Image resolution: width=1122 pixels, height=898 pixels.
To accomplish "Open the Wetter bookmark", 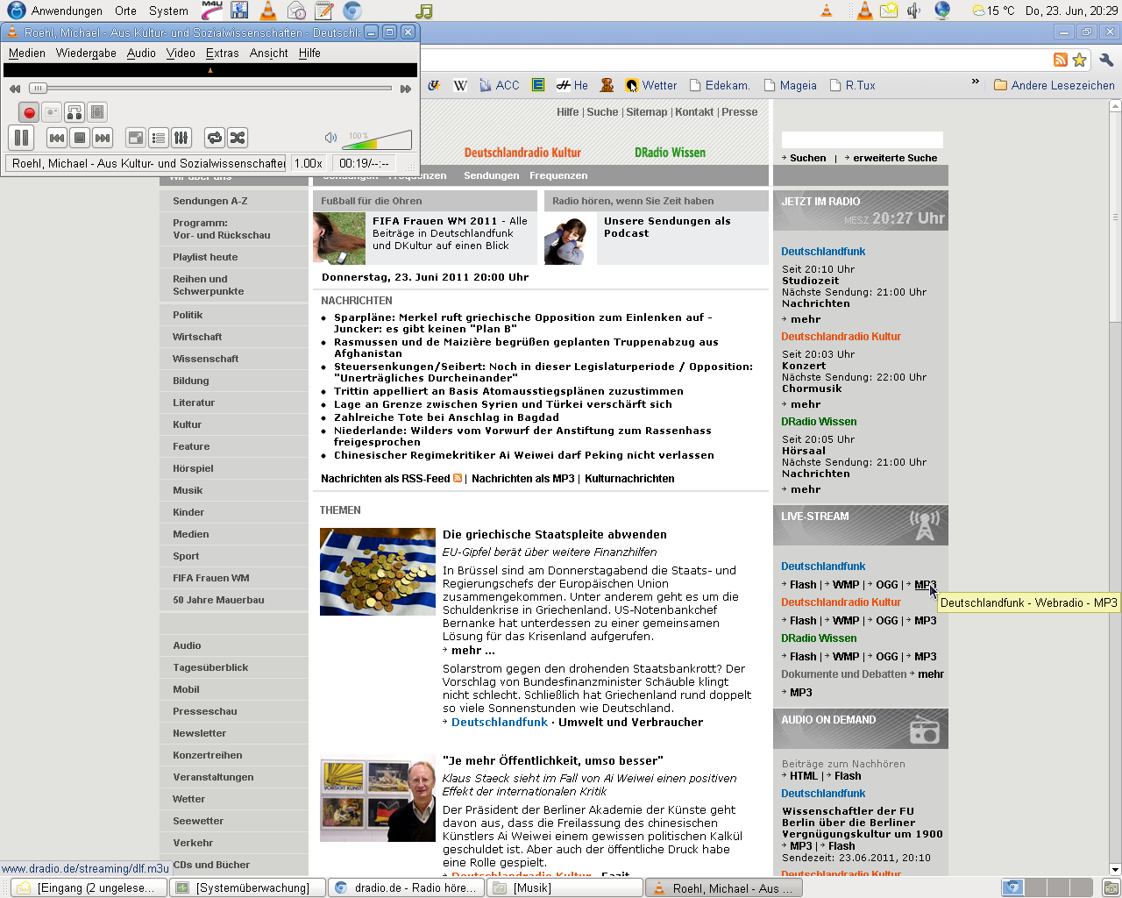I will (651, 85).
